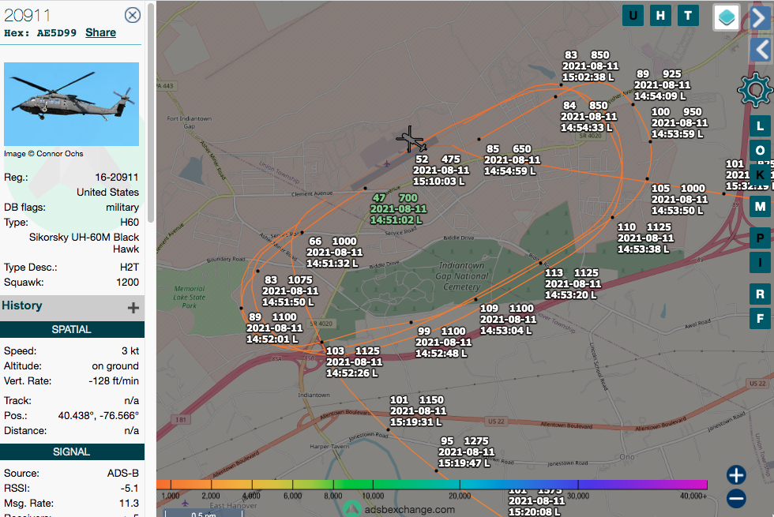The width and height of the screenshot is (774, 517).
Task: Click Indiantown Gap National Cemetery map label
Action: coord(461,275)
